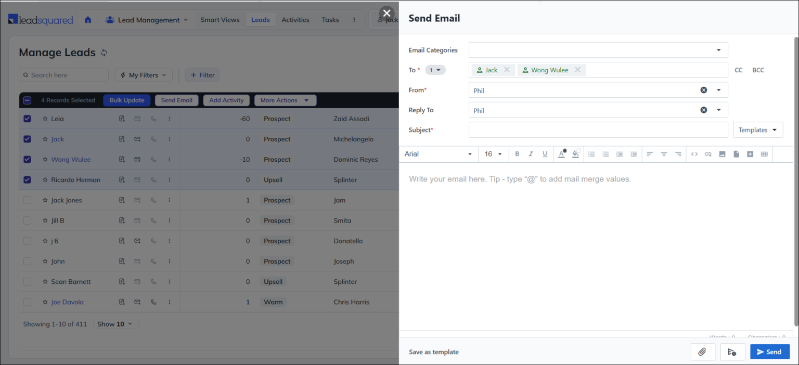
Task: Open the Reply To dropdown arrow
Action: (x=719, y=110)
